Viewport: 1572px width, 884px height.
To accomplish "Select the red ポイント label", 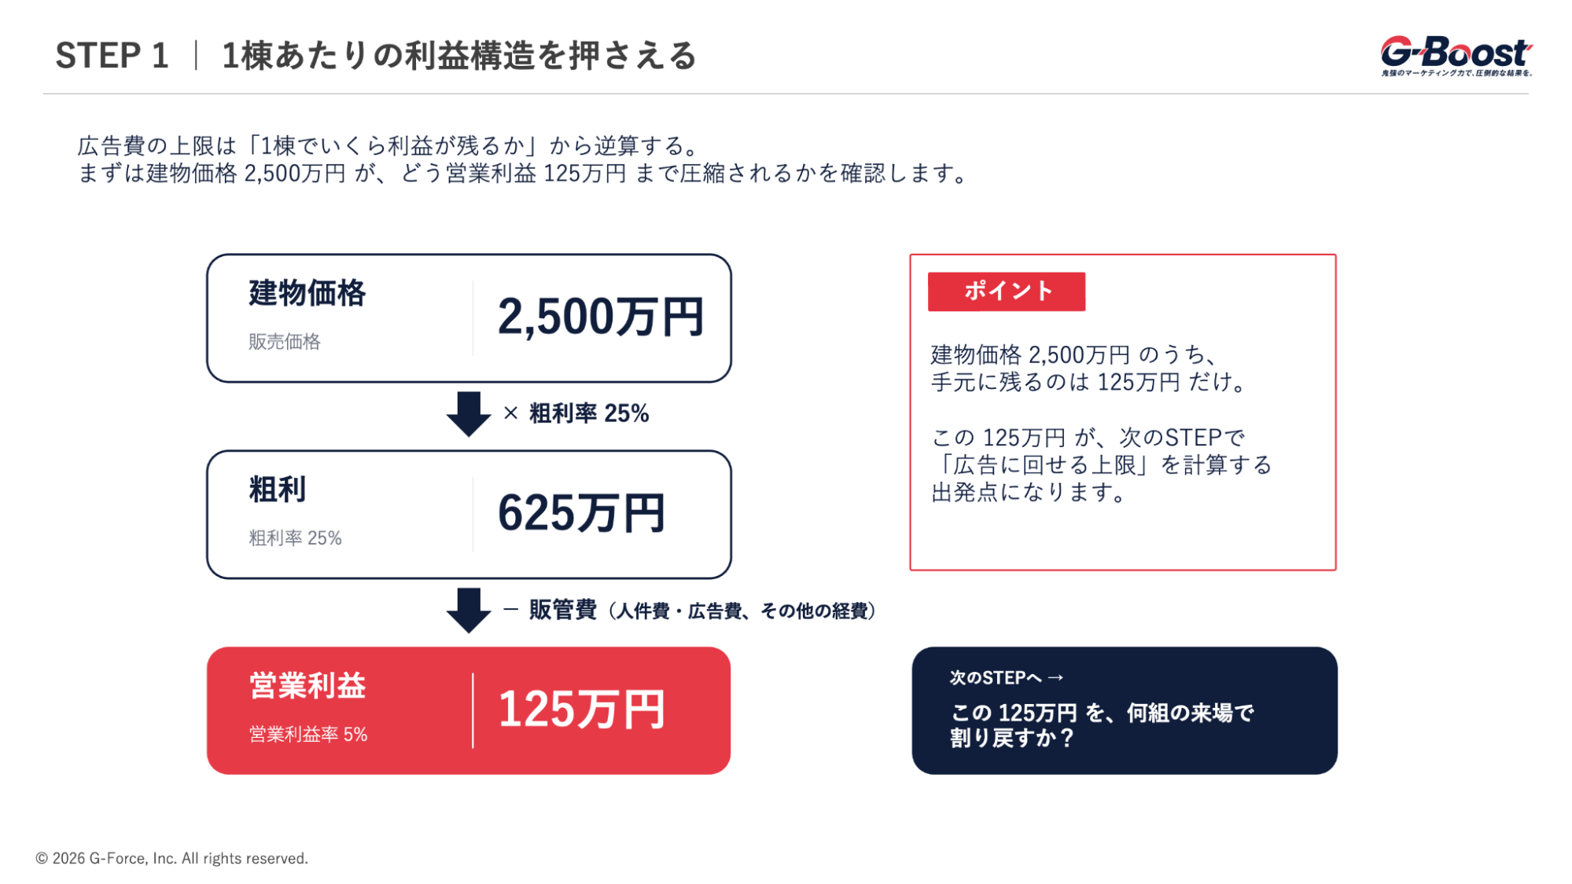I will click(1007, 292).
